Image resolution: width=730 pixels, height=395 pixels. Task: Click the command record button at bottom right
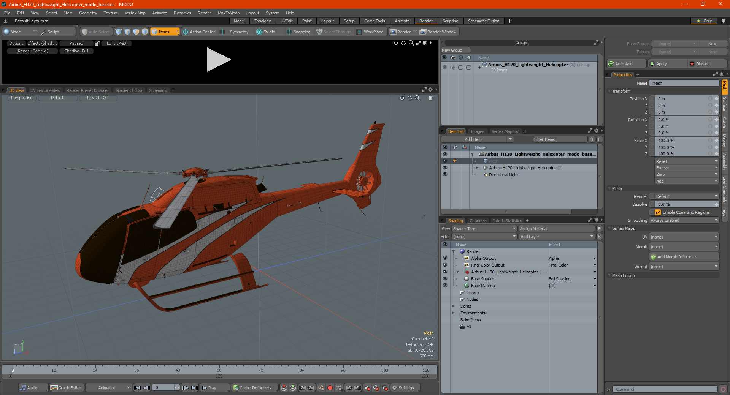(723, 389)
